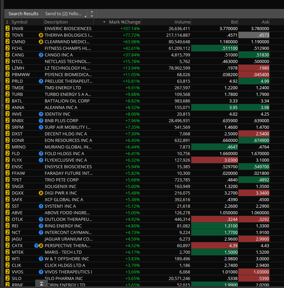
Task: Expand the collapsed left side panel arrow
Action: click(2, 105)
